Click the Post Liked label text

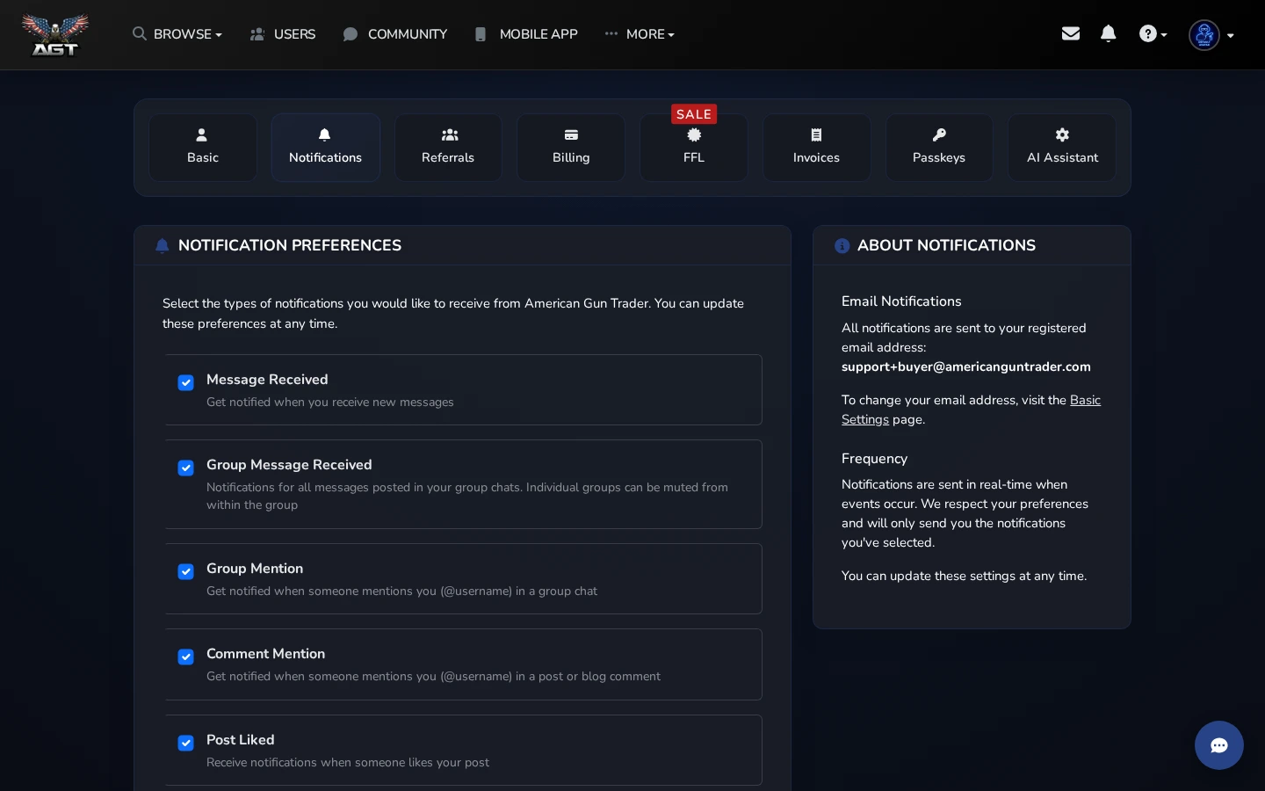point(241,740)
